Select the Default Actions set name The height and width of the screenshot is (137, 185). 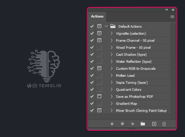(x=130, y=27)
